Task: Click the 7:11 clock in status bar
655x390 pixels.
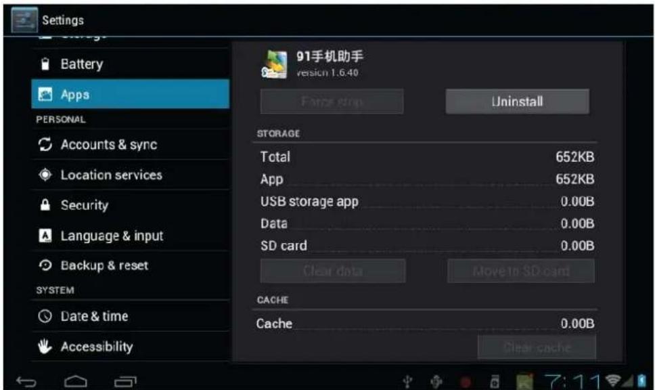Action: 572,381
